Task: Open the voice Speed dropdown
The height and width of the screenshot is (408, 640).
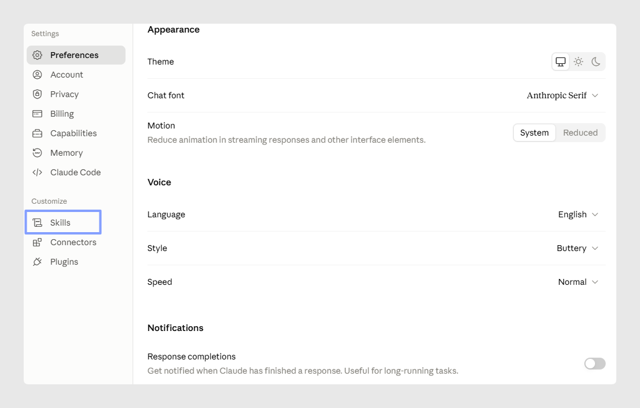Action: [x=578, y=282]
